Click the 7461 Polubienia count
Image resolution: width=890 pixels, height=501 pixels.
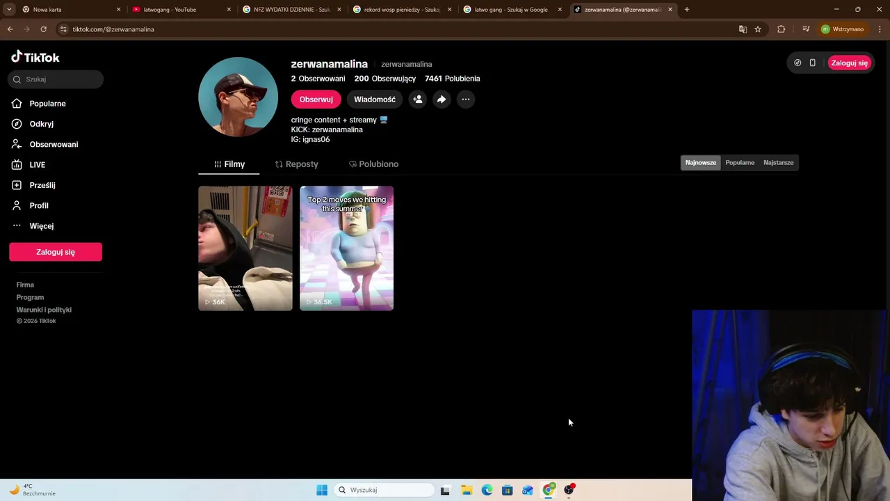pos(452,79)
